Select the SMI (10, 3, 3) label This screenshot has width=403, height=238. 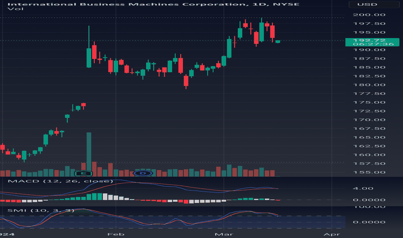pyautogui.click(x=41, y=210)
